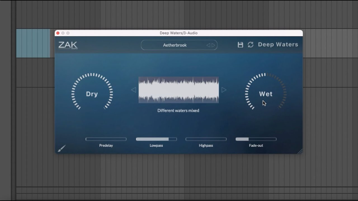The width and height of the screenshot is (358, 201).
Task: Click the Fade-out label
Action: point(256,145)
